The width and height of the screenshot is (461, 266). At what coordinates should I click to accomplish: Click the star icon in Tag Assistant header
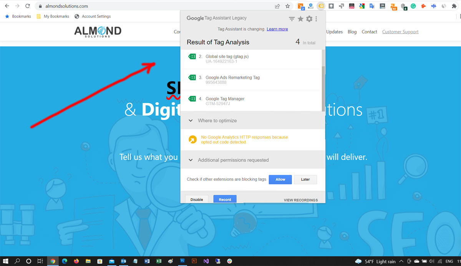pyautogui.click(x=300, y=19)
